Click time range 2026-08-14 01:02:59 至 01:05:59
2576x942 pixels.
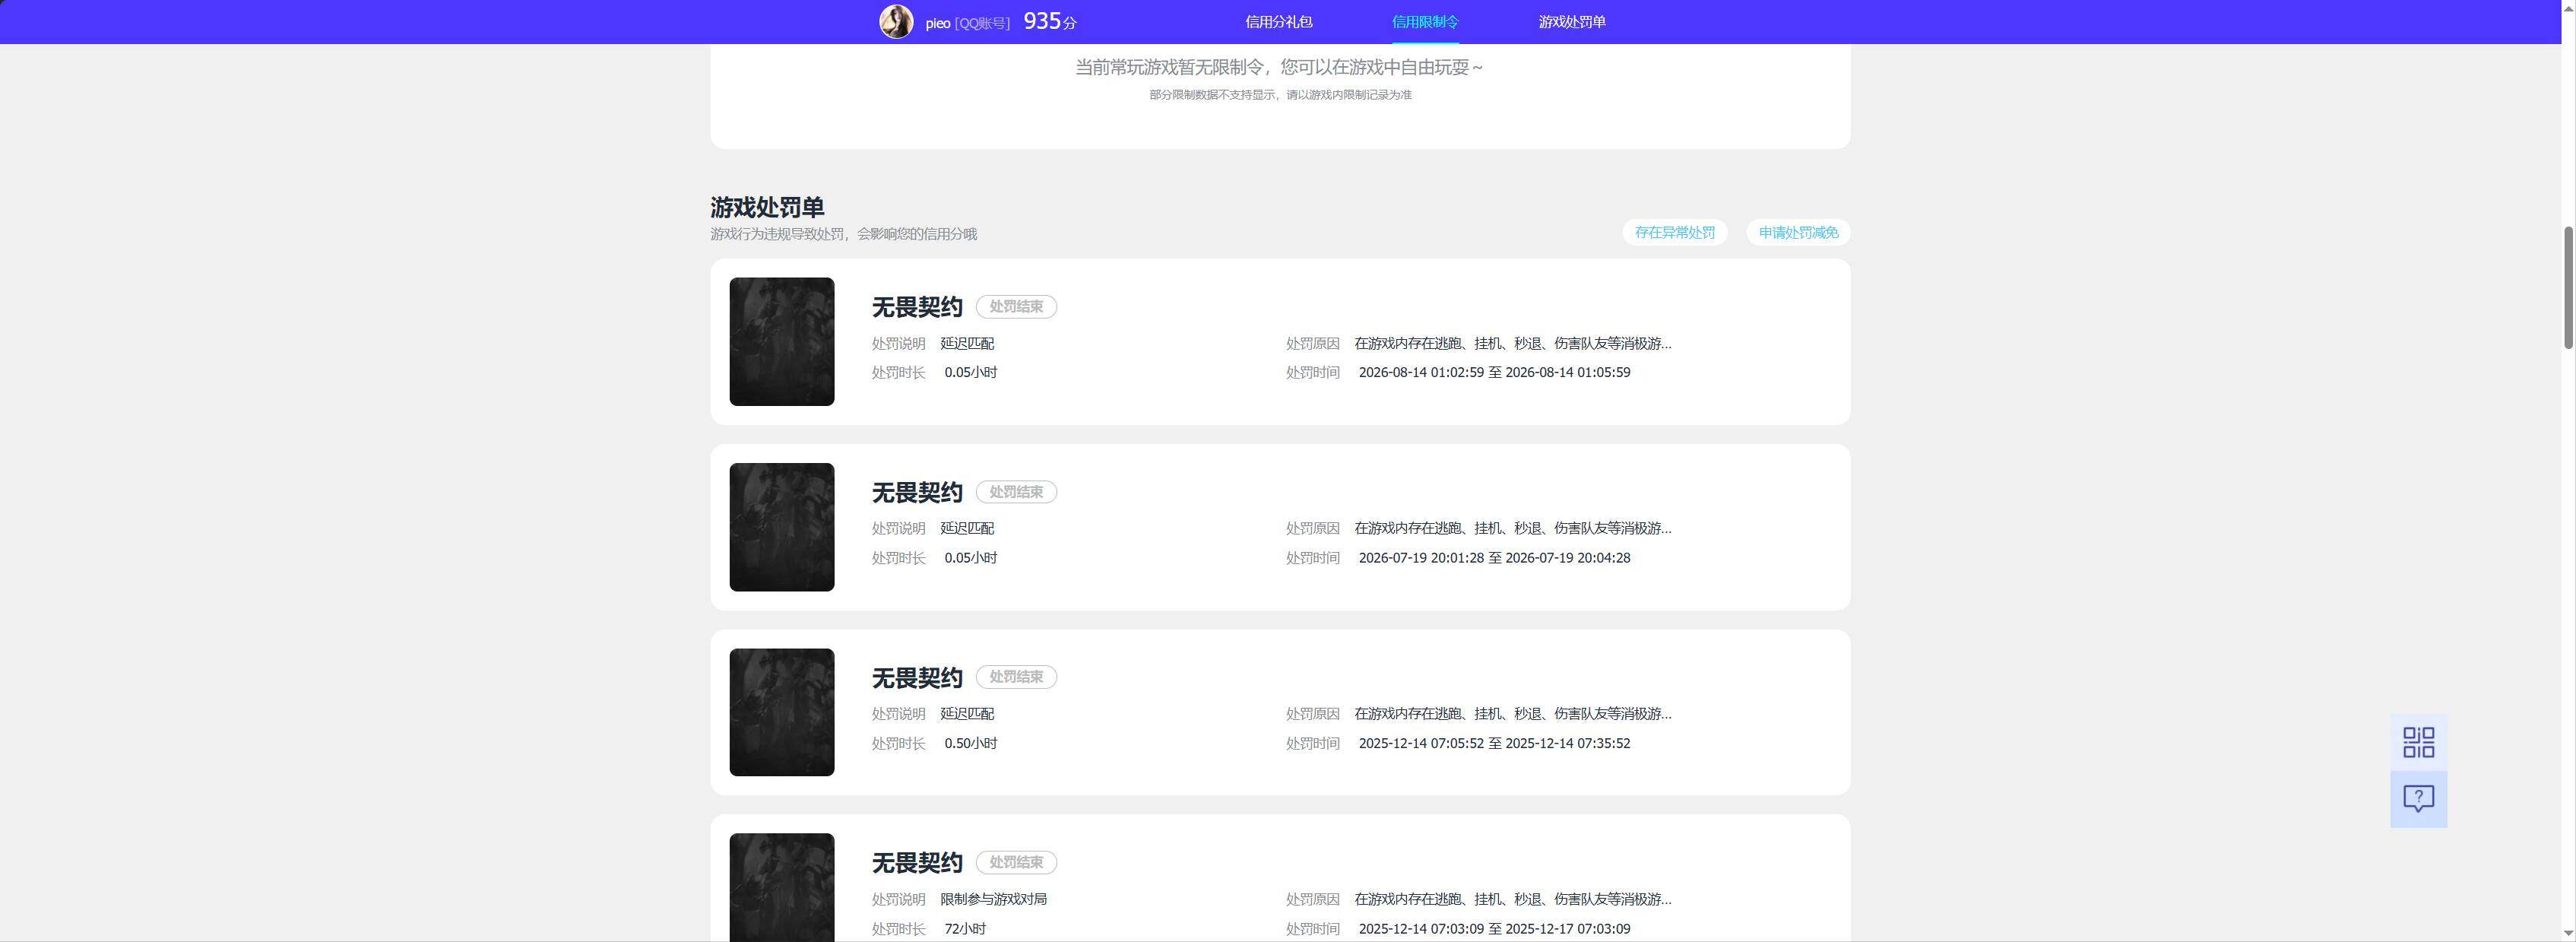(1494, 372)
